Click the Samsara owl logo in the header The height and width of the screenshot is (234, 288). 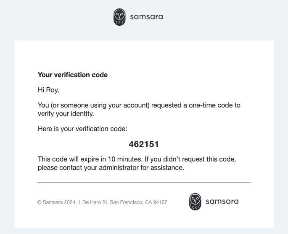(x=119, y=17)
